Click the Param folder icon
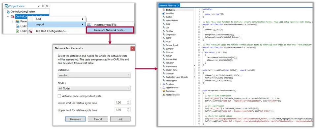Screen dimensions: 316x129 tap(17, 21)
